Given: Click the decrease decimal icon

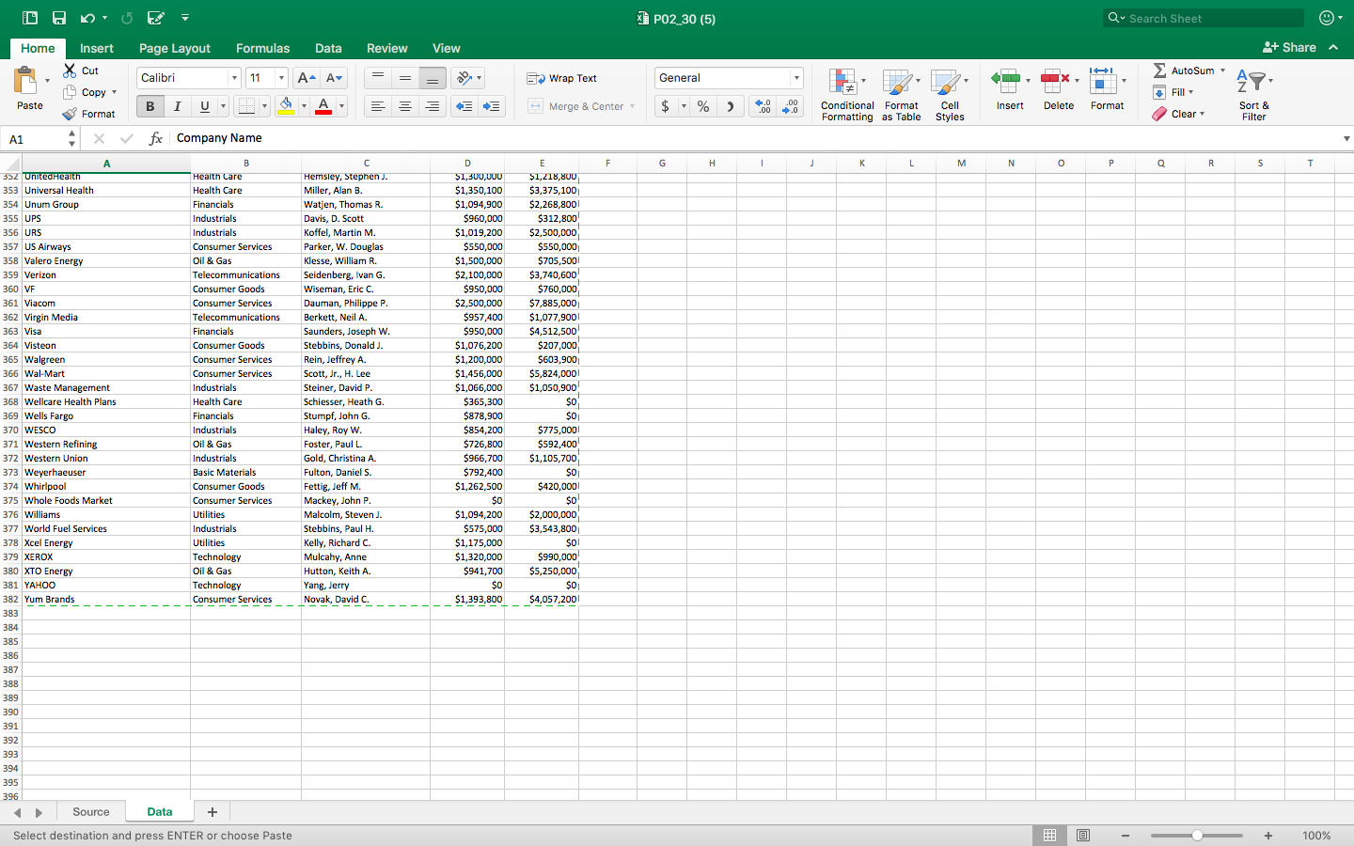Looking at the screenshot, I should pyautogui.click(x=791, y=106).
